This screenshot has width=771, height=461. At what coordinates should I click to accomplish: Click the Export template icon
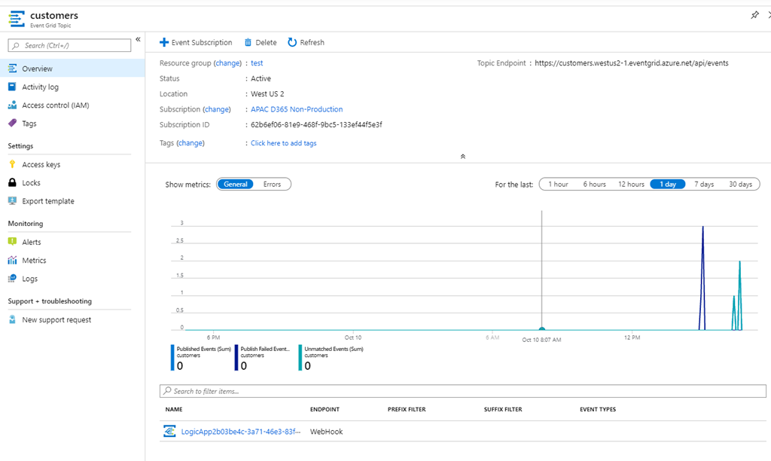[x=12, y=200]
